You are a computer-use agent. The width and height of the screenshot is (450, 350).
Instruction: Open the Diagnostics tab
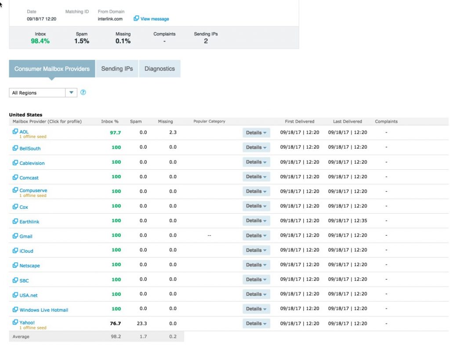[160, 69]
